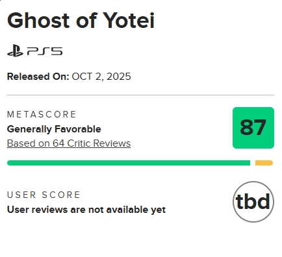
Task: Click the yellow mixed reviews bar segment
Action: 264,163
